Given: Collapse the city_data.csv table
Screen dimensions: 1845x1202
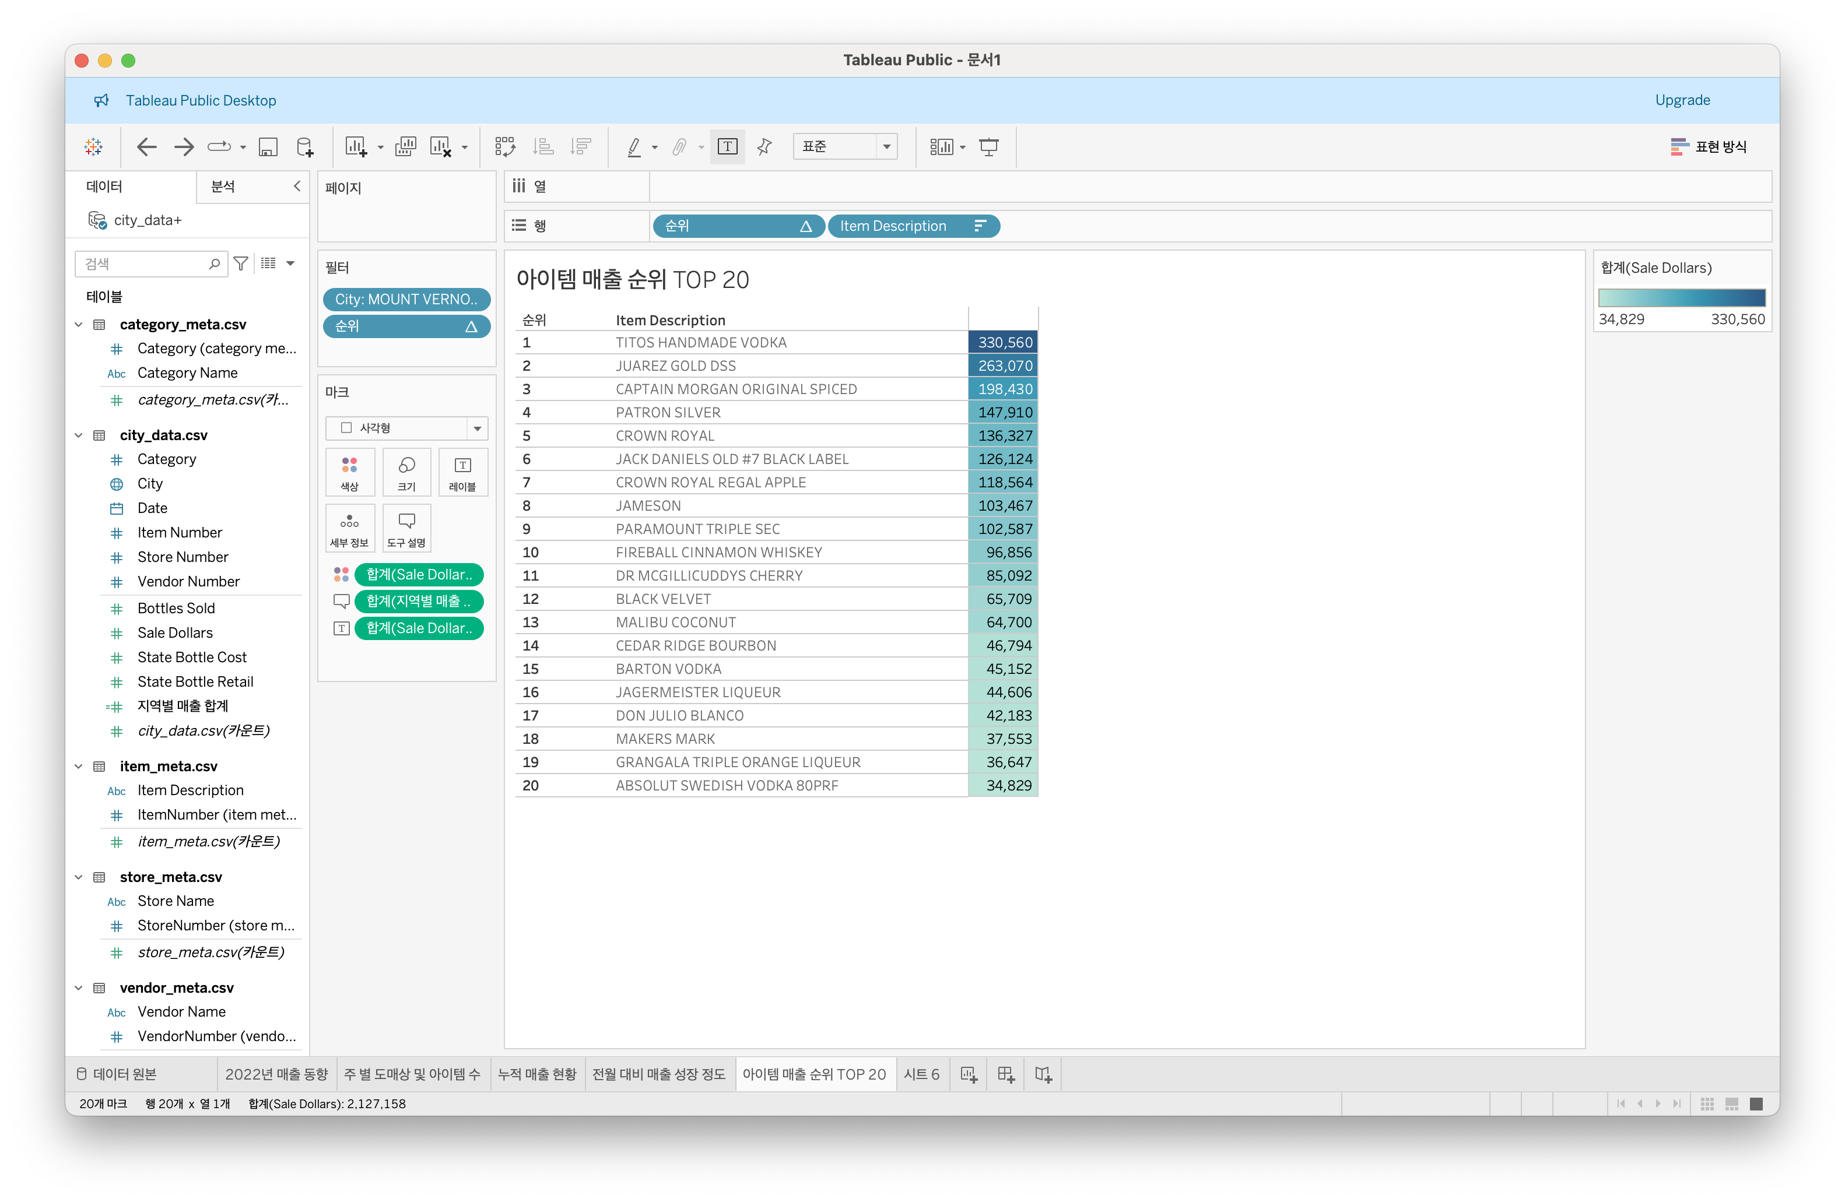Looking at the screenshot, I should point(78,435).
